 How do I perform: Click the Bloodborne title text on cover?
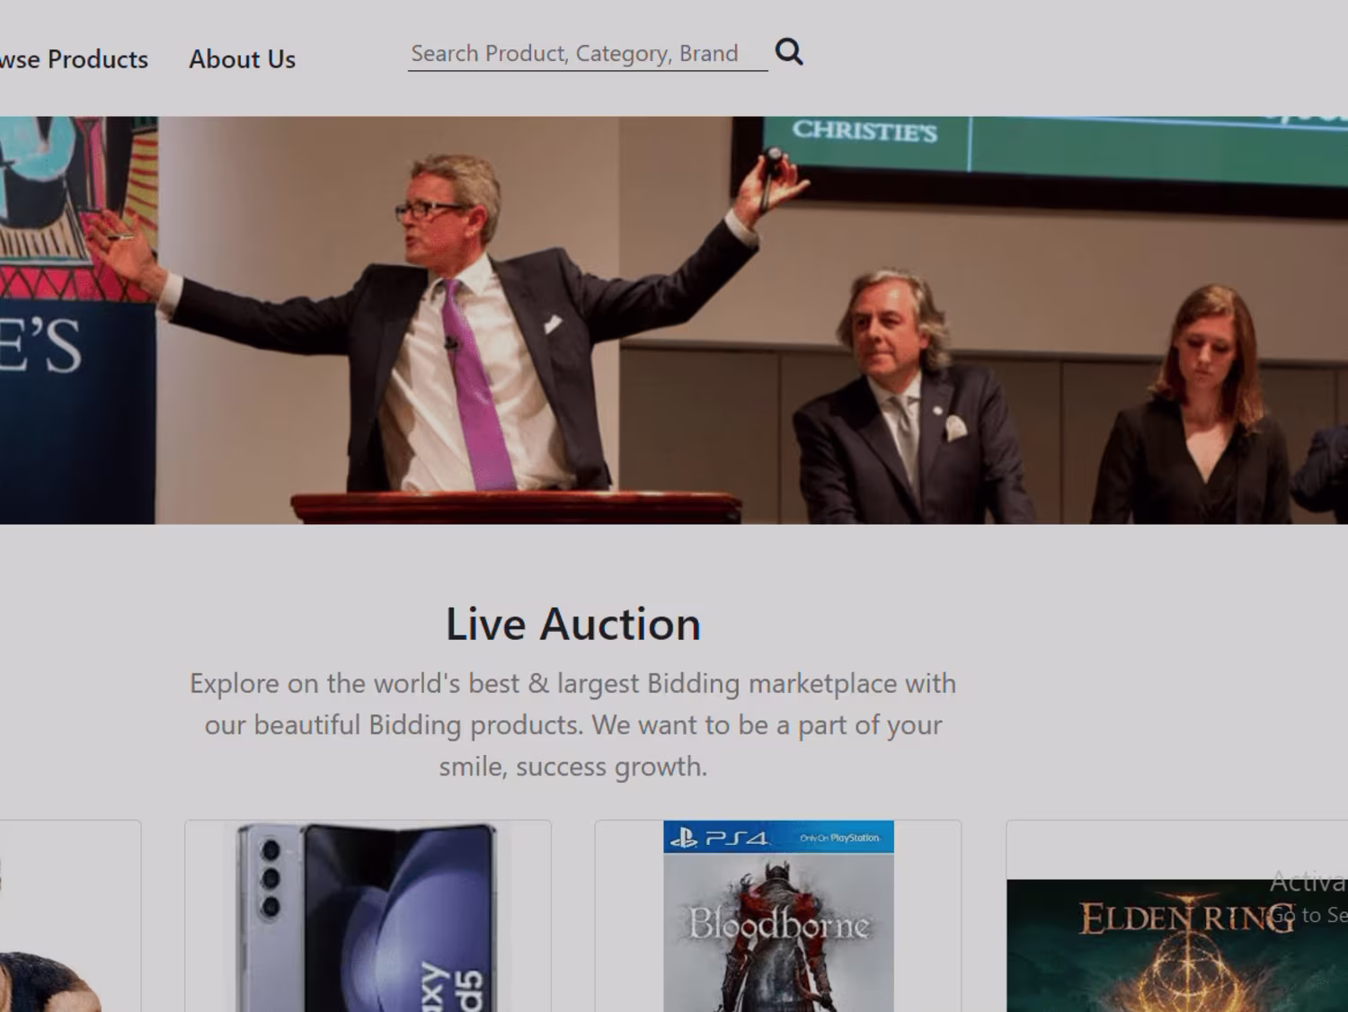click(x=778, y=924)
